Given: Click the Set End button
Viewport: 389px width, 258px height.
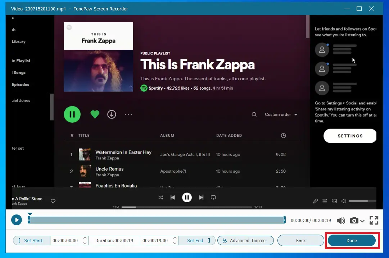Looking at the screenshot, I should coord(197,240).
